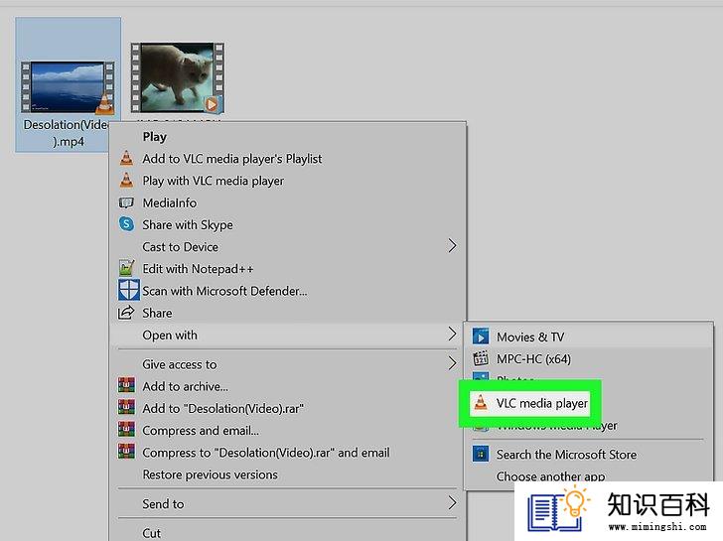The image size is (723, 541).
Task: Select Restore previous versions
Action: pos(211,474)
